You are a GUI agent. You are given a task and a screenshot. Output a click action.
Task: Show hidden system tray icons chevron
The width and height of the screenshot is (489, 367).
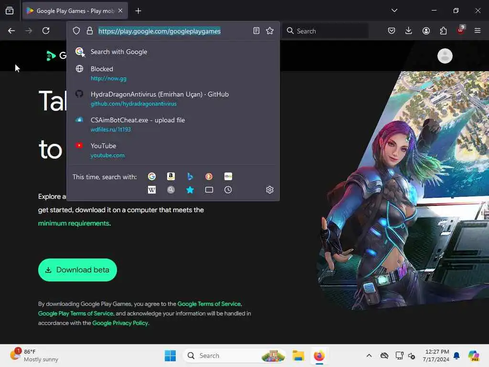(369, 356)
